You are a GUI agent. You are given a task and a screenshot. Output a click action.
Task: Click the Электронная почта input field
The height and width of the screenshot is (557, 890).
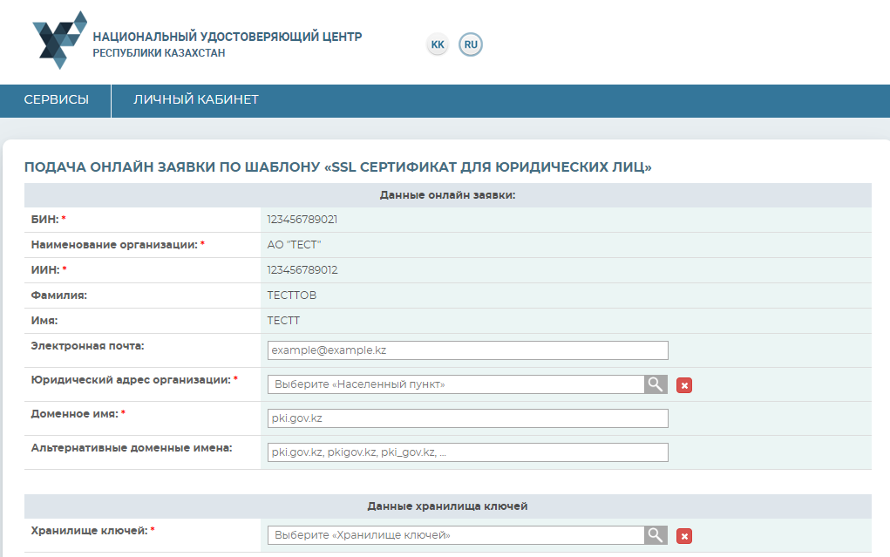click(x=467, y=350)
